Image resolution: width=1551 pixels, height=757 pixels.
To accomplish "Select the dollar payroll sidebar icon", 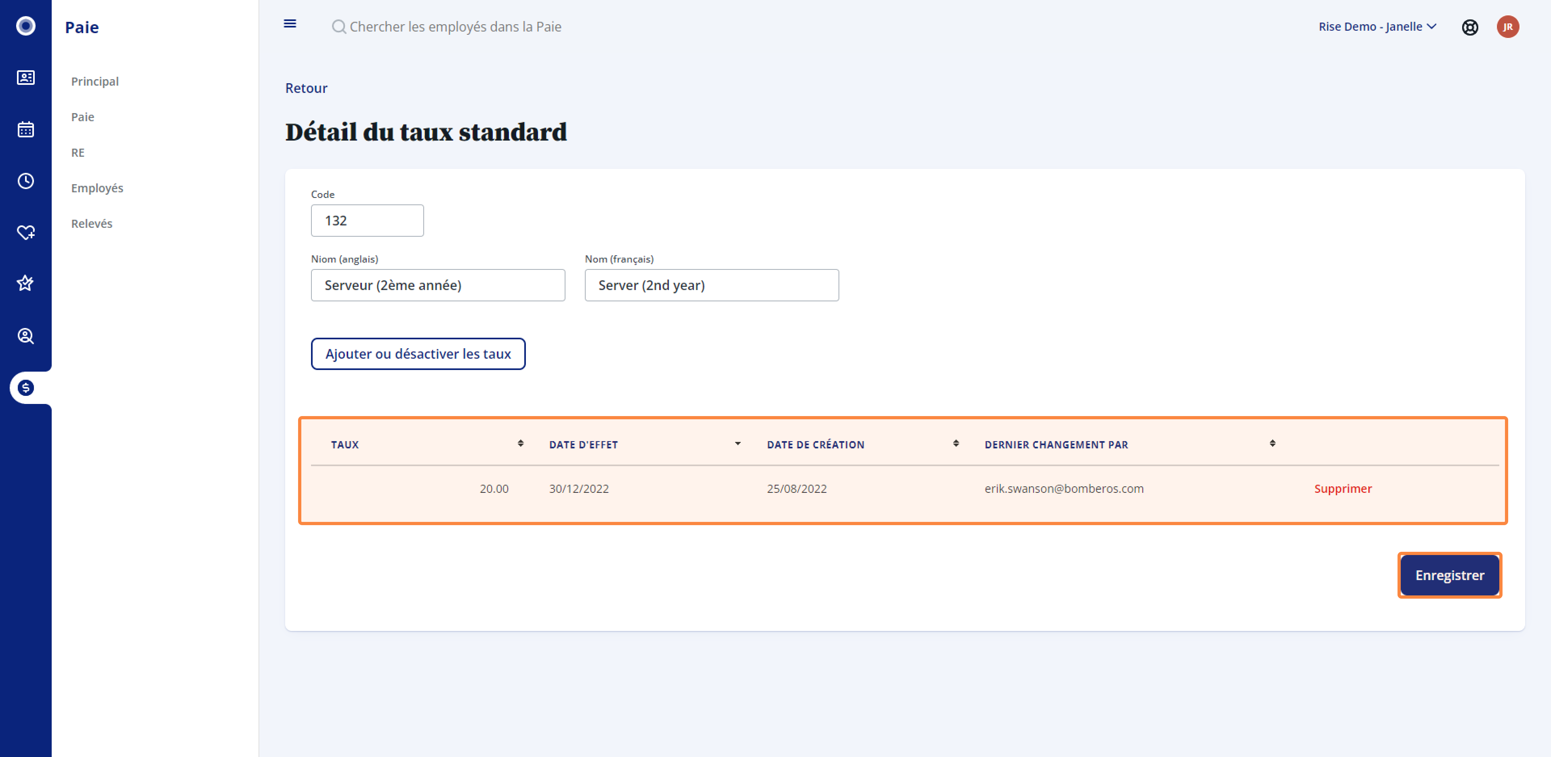I will pos(25,388).
